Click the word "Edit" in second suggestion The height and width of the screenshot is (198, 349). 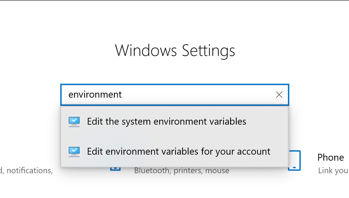[95, 152]
